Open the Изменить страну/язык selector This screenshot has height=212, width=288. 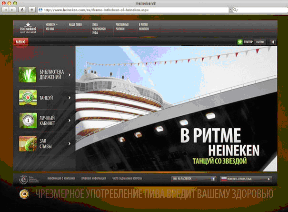click(x=246, y=179)
